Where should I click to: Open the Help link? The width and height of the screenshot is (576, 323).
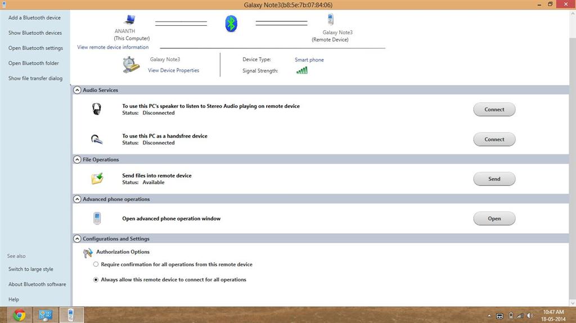pos(13,299)
